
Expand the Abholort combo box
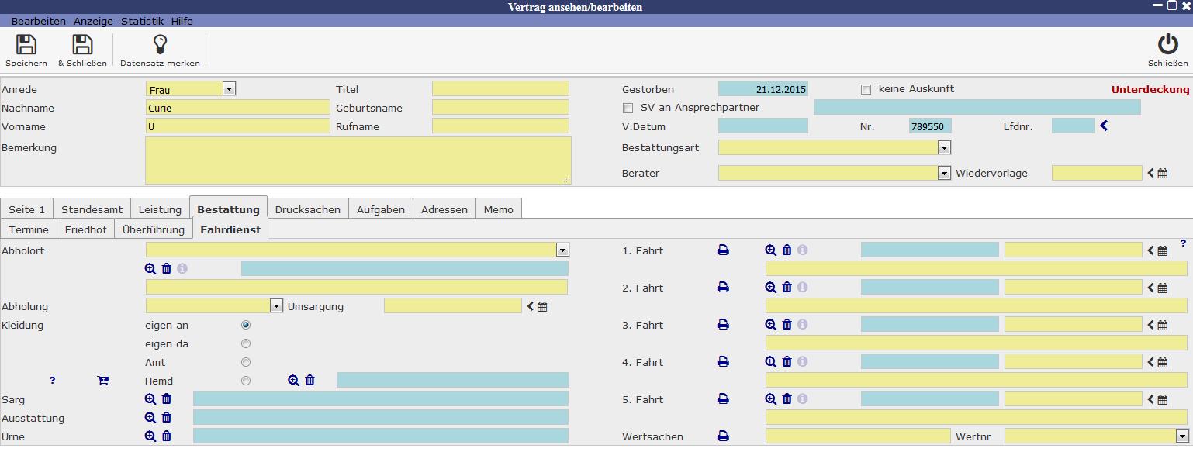(562, 250)
